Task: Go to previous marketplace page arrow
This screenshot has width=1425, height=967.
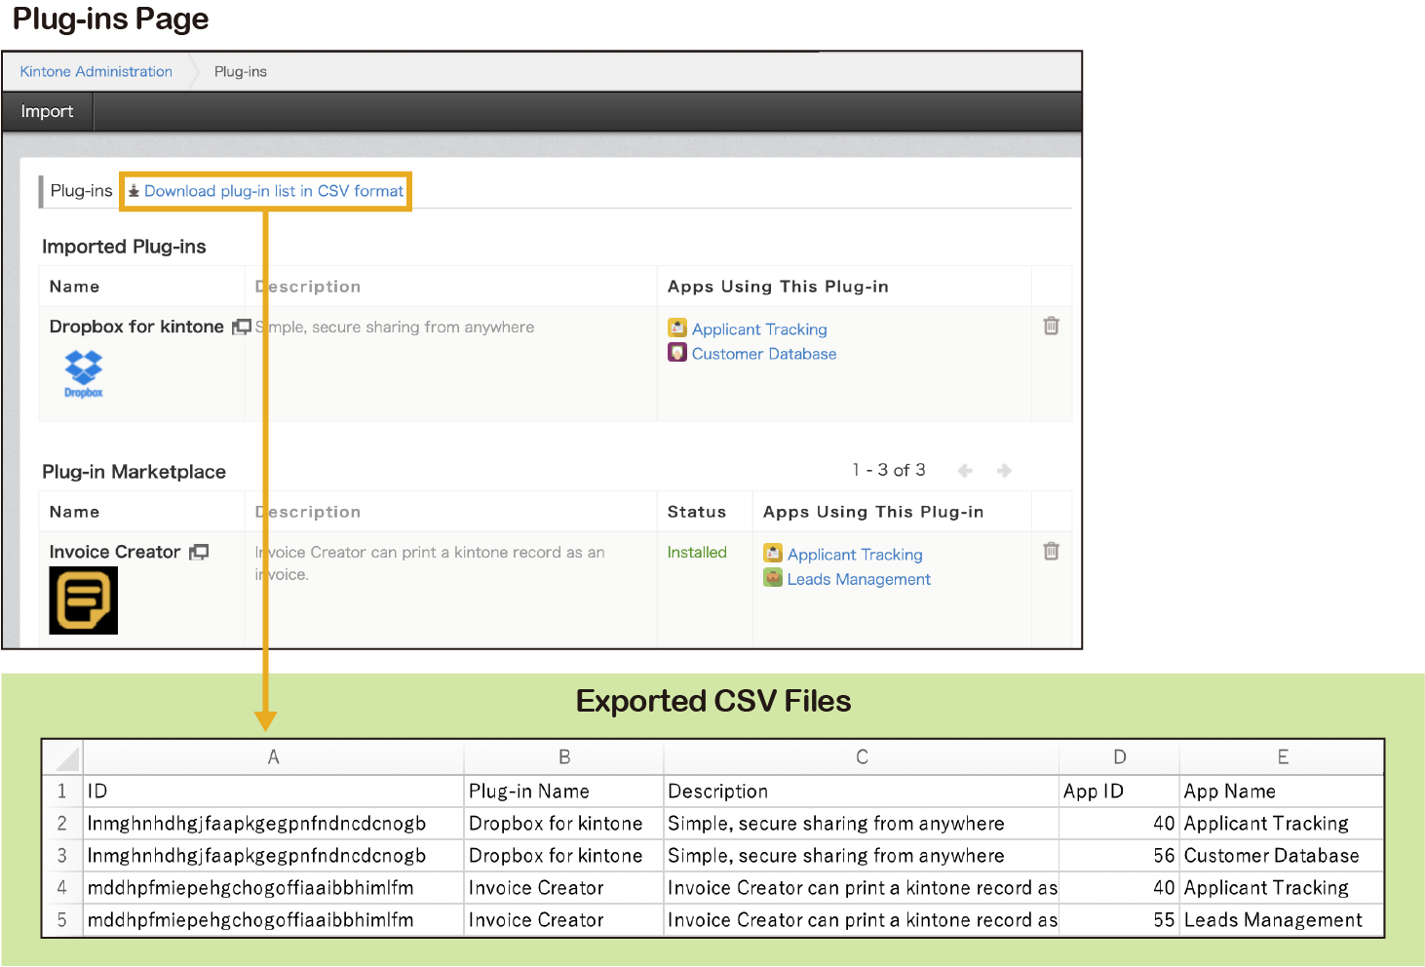Action: point(965,471)
